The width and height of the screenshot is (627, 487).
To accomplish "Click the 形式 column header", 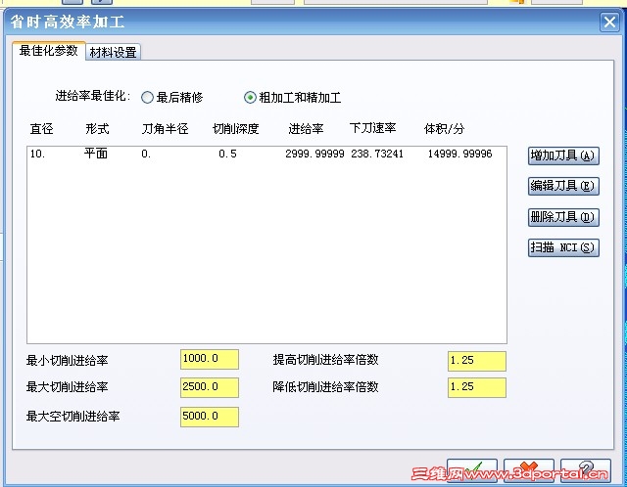I will click(97, 129).
